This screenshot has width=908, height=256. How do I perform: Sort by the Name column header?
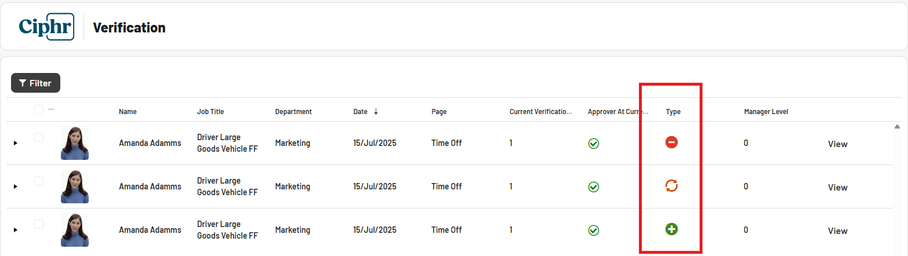pyautogui.click(x=128, y=111)
